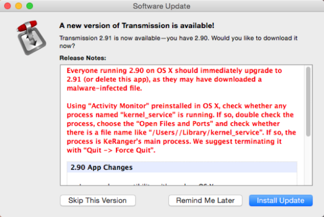Select Skip This Version
This screenshot has height=217, width=324.
point(97,200)
